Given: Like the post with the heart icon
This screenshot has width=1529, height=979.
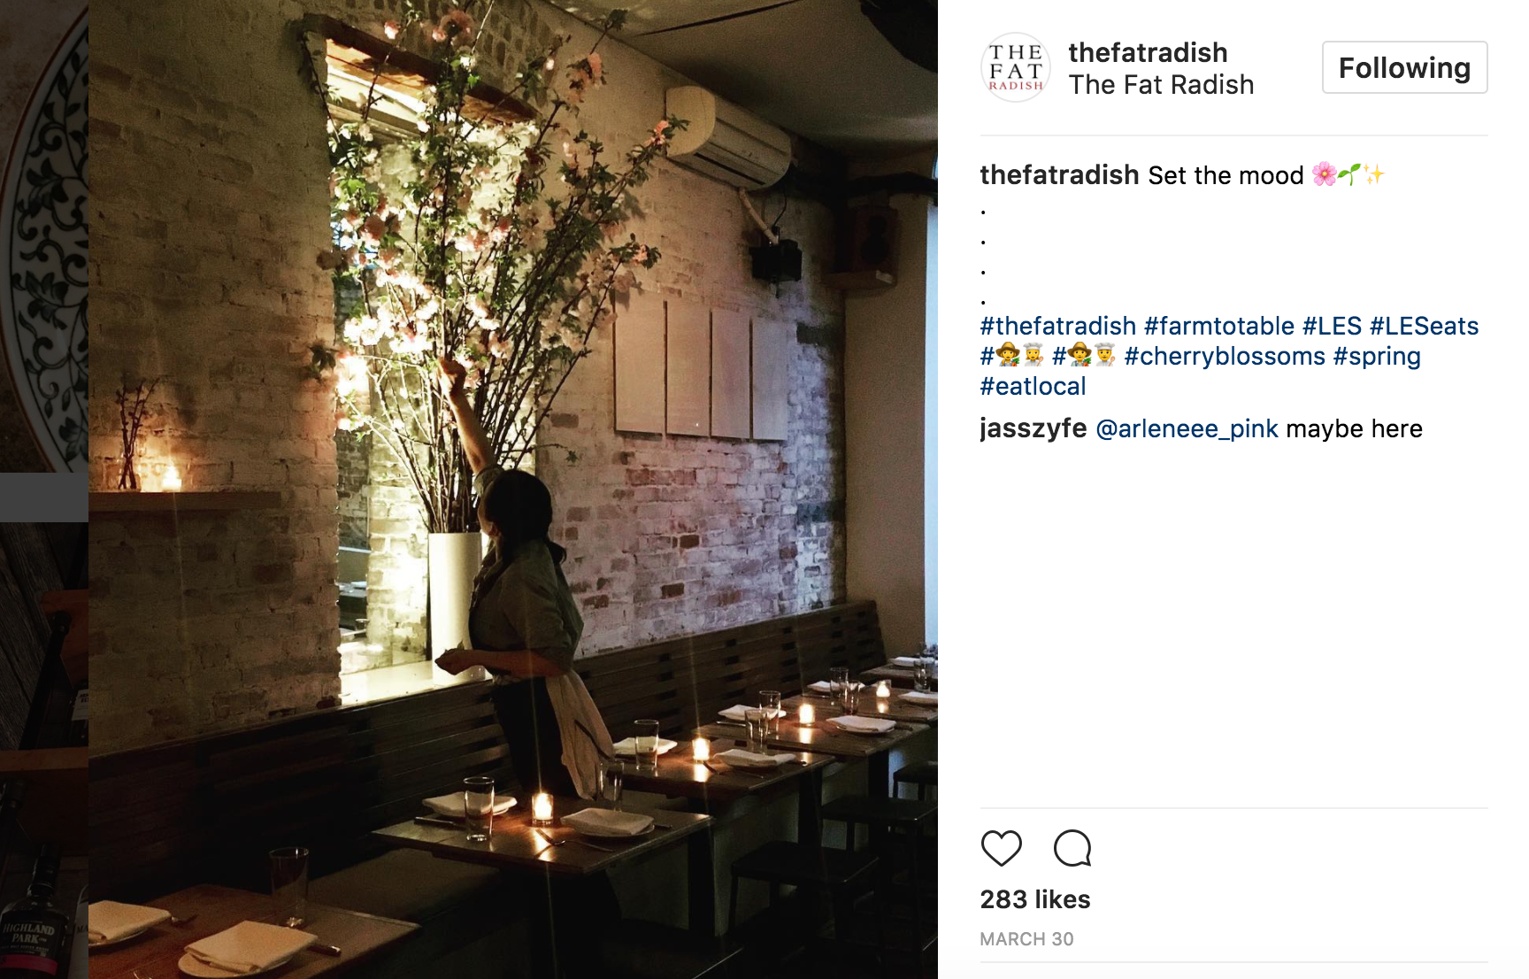Looking at the screenshot, I should pos(1002,848).
